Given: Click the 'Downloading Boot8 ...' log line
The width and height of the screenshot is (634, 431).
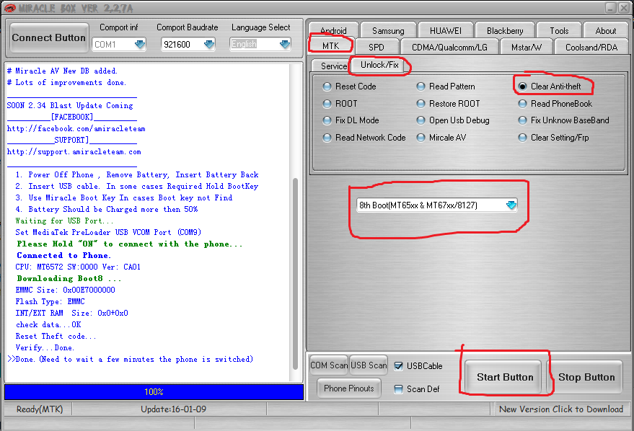Looking at the screenshot, I should click(x=69, y=278).
